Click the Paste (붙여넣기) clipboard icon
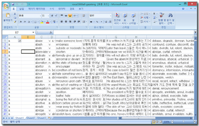This screenshot has width=199, height=126. (x=8, y=16)
